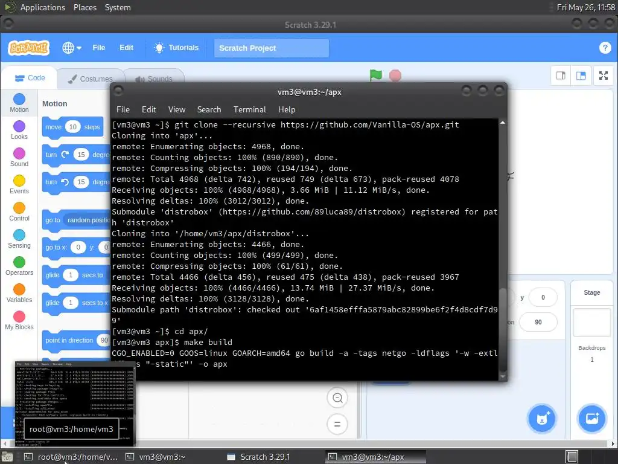The image size is (618, 464).
Task: Open the System menu
Action: coord(118,7)
